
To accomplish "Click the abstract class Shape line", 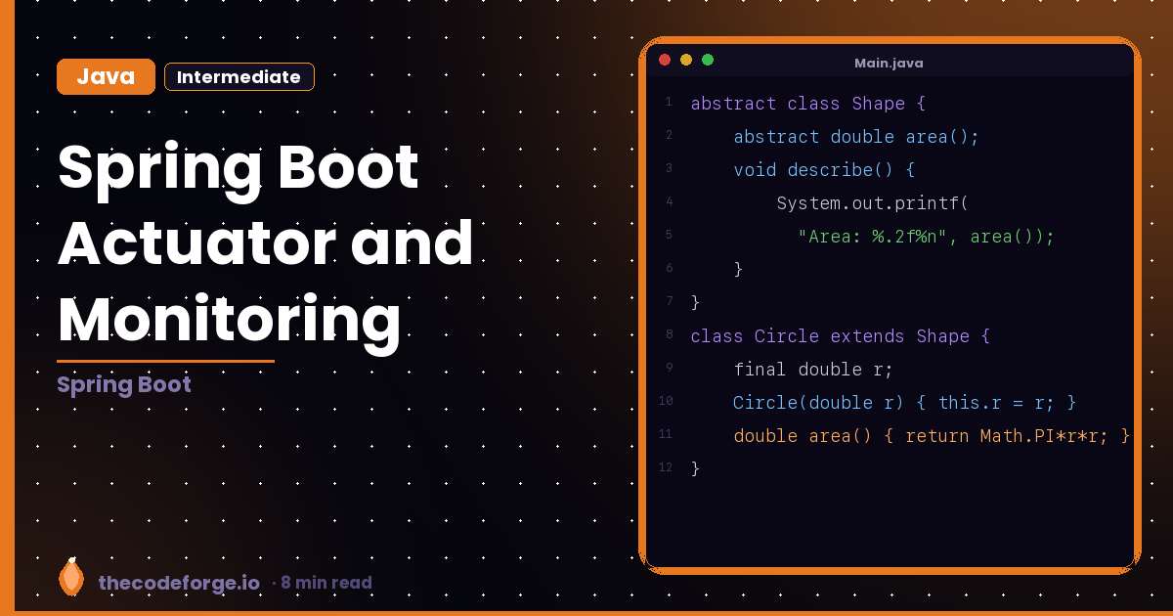I will point(807,104).
